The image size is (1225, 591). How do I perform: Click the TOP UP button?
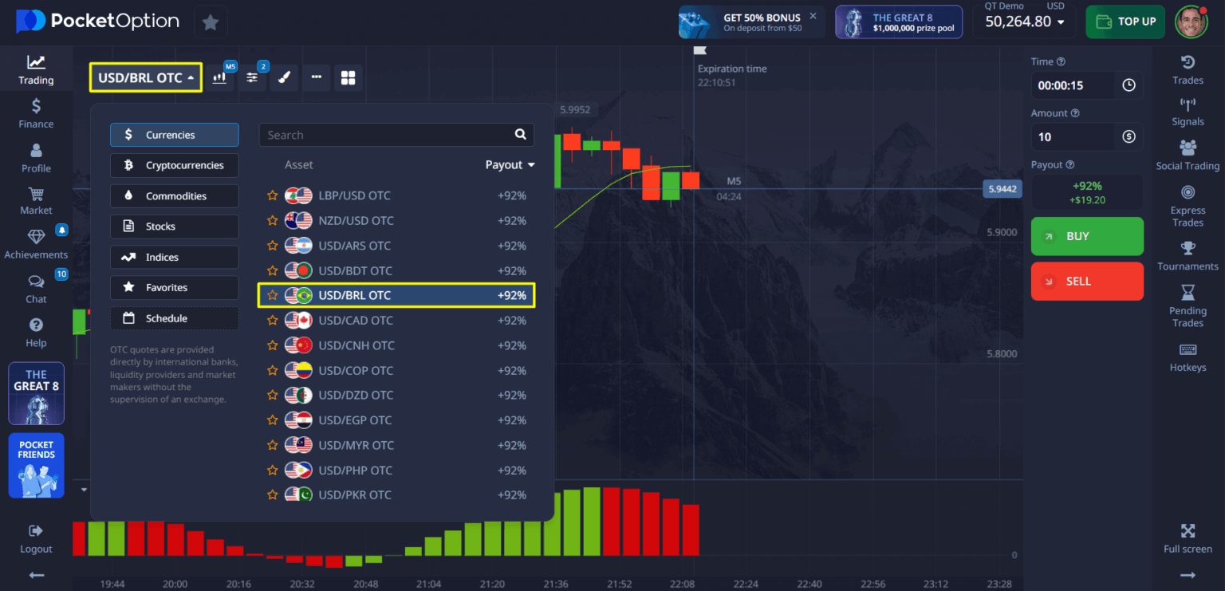[x=1125, y=22]
